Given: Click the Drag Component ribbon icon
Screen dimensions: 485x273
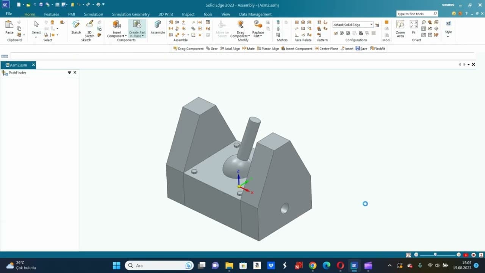Looking at the screenshot, I should point(240,25).
